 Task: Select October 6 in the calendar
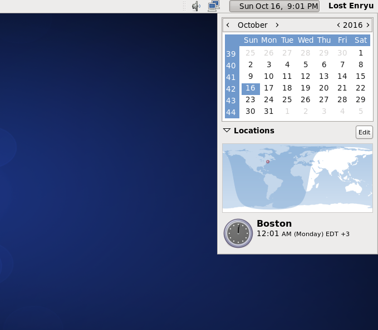(324, 64)
